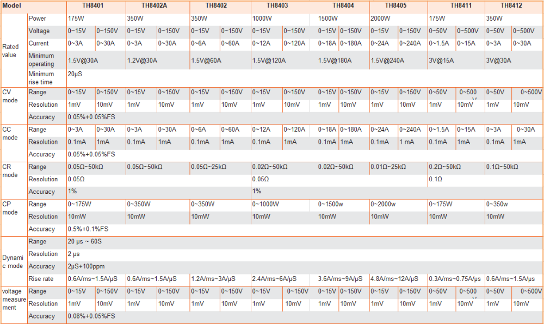The height and width of the screenshot is (324, 544).
Task: Select the 1.2V@30A minimum operating cell
Action: click(x=143, y=60)
